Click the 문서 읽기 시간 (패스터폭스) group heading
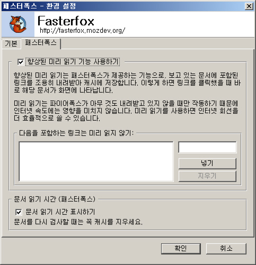 click(x=55, y=199)
